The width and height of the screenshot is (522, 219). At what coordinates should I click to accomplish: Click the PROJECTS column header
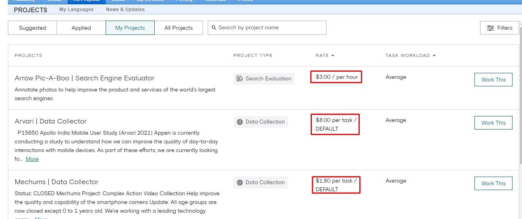tap(28, 55)
